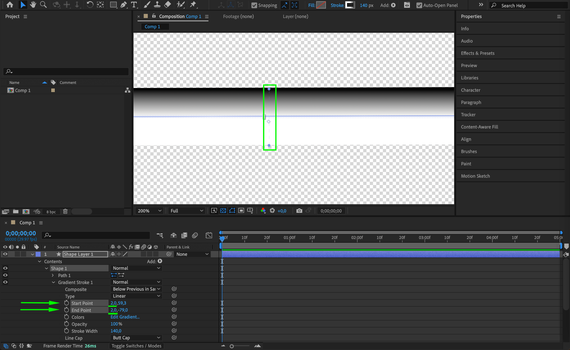Hide Shape Layer 1 with eye icon
570x350 pixels.
point(5,254)
